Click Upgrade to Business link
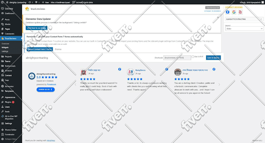 pyautogui.click(x=212, y=11)
